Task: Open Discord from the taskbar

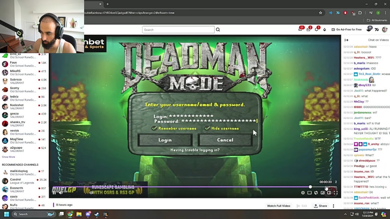Action: pyautogui.click(x=88, y=214)
